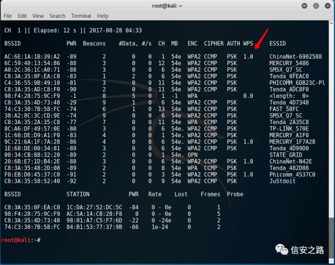The height and width of the screenshot is (265, 335).
Task: Click ESSID Phicomm_4537C0
Action: [x=292, y=174]
